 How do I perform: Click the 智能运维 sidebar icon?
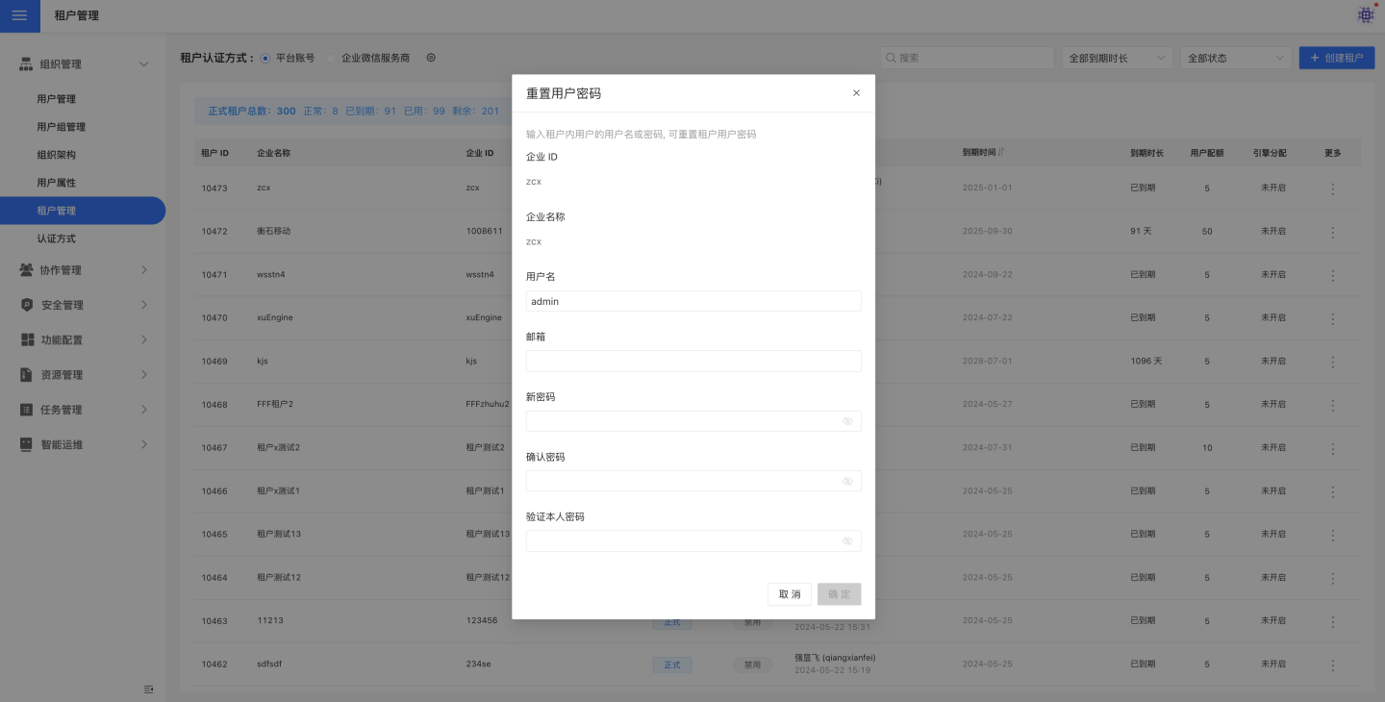[x=27, y=444]
